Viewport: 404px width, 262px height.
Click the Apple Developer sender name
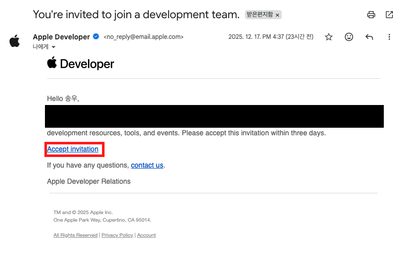click(x=61, y=37)
